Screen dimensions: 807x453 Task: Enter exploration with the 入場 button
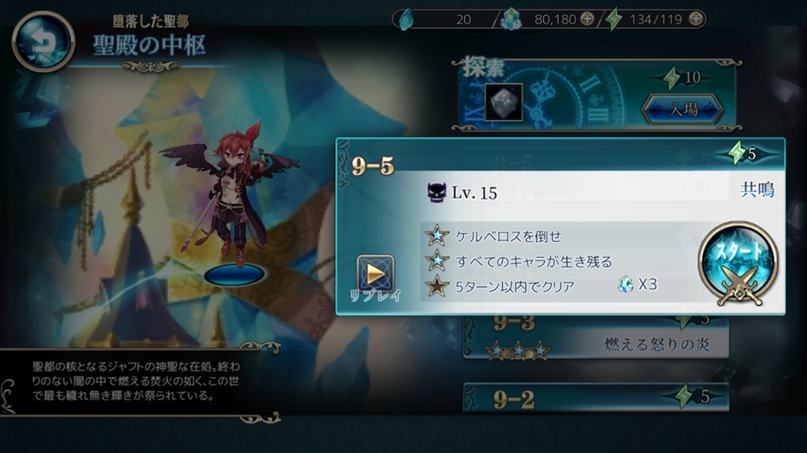[683, 109]
